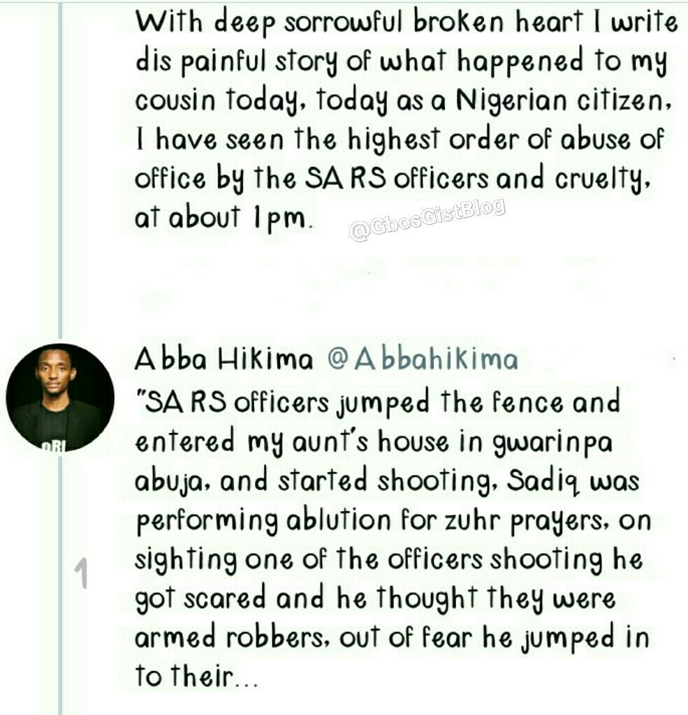Image resolution: width=688 pixels, height=715 pixels.
Task: Select the text "at about 1pm."
Action: click(x=221, y=219)
